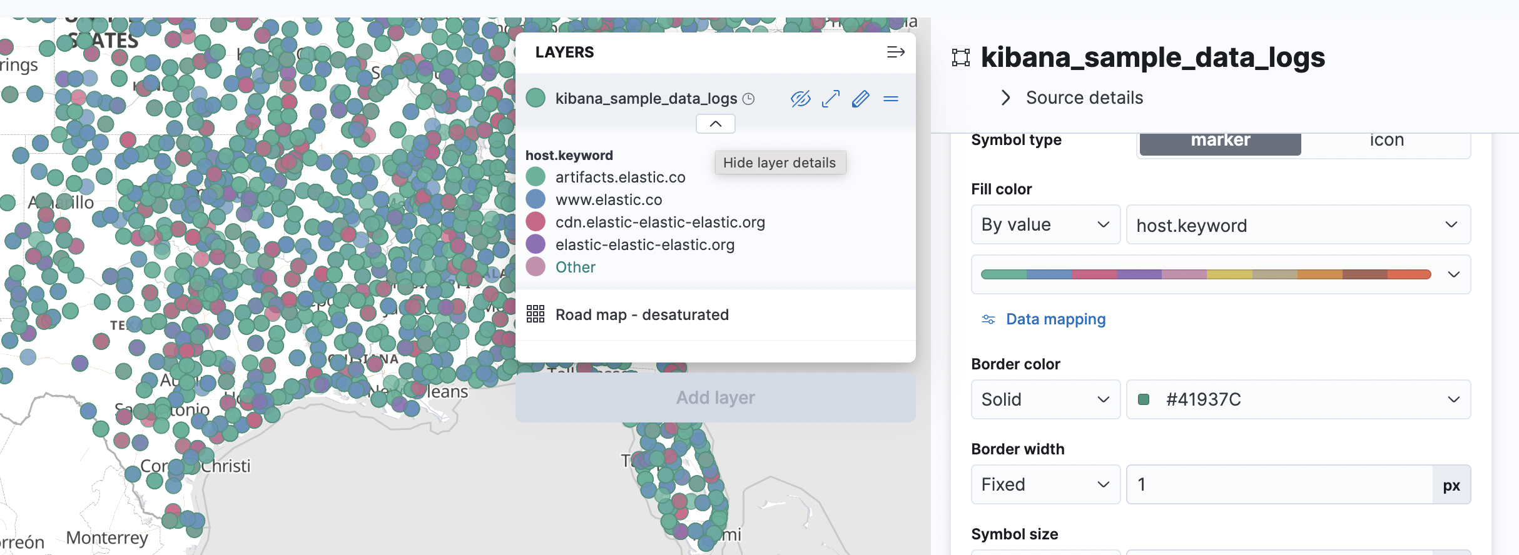Click the Add layer button
Screen dimensions: 1519x555
click(716, 397)
